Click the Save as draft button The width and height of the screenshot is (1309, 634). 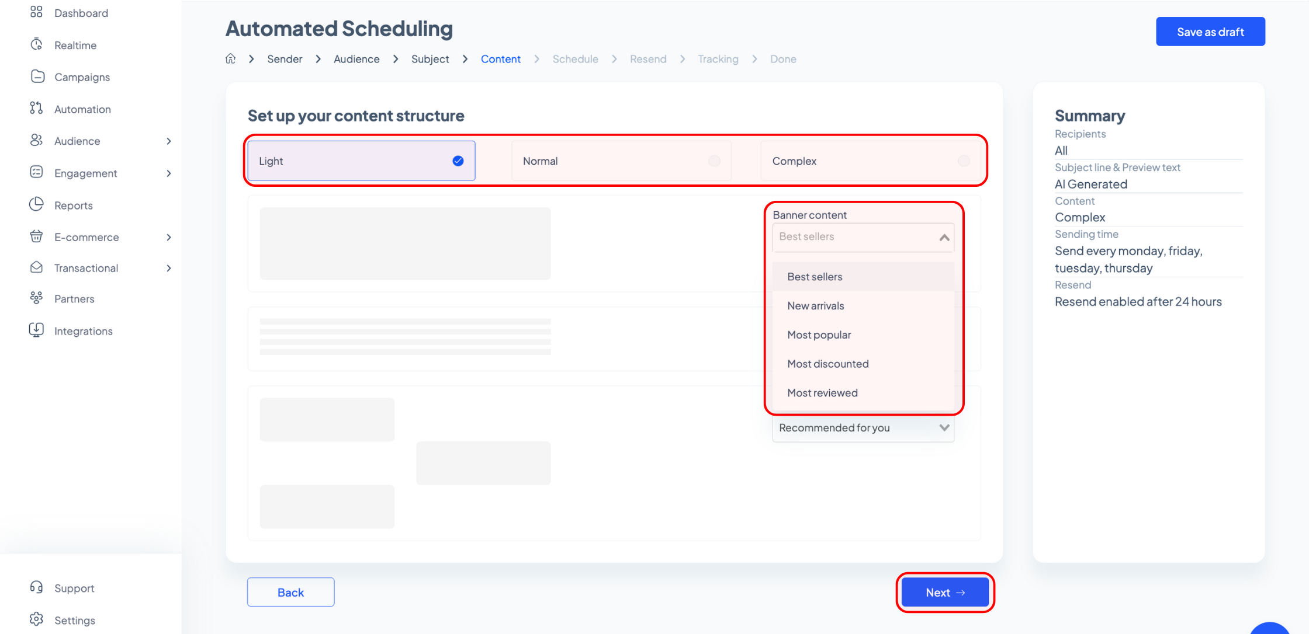(x=1210, y=32)
